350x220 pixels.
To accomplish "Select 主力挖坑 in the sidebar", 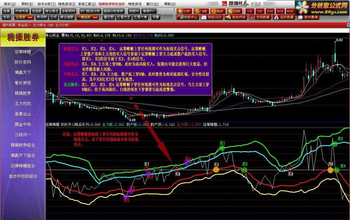I will [23, 103].
